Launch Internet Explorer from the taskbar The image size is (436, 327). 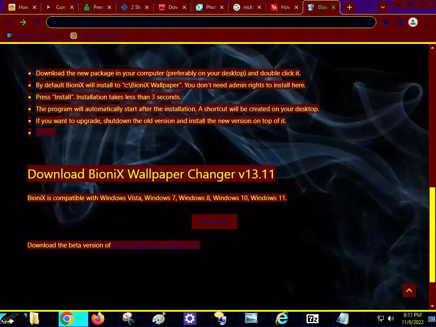click(282, 319)
